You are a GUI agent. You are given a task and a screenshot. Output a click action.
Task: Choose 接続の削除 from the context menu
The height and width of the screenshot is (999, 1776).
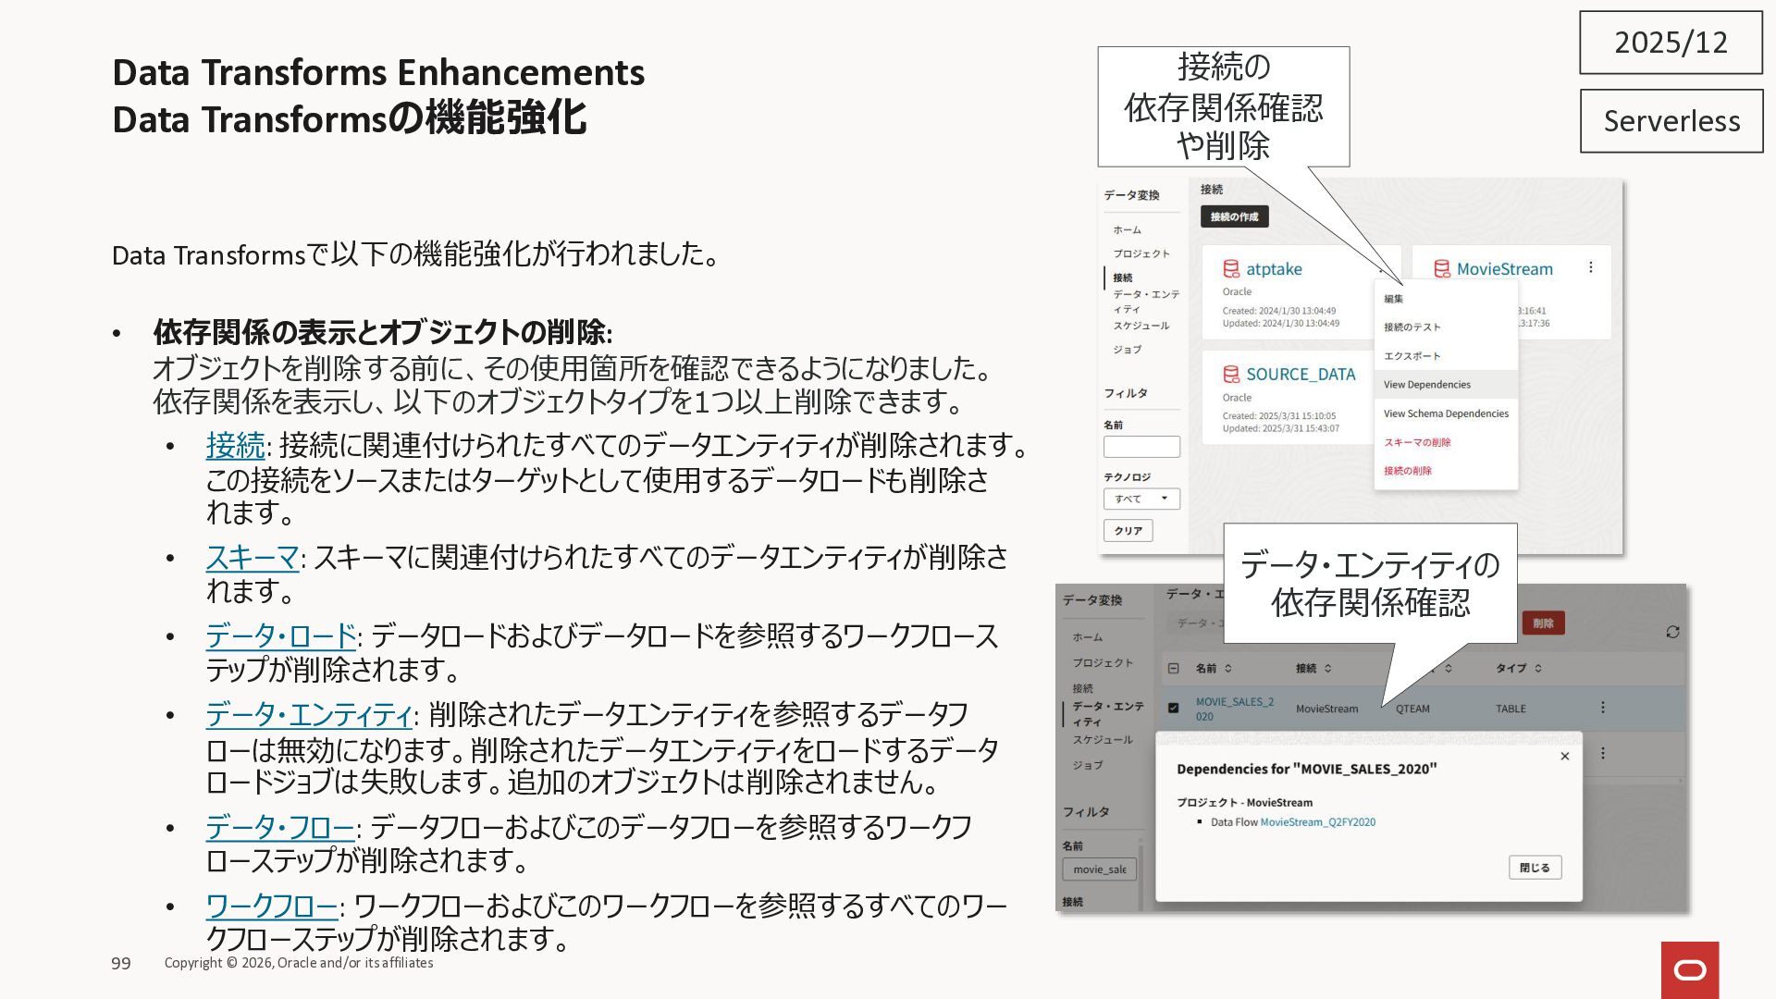1407,471
